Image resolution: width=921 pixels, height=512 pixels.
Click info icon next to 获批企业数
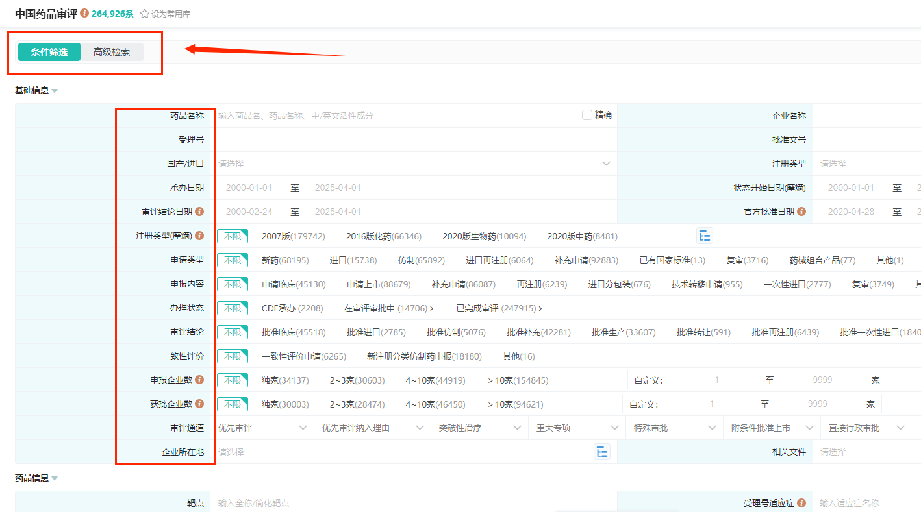[199, 404]
